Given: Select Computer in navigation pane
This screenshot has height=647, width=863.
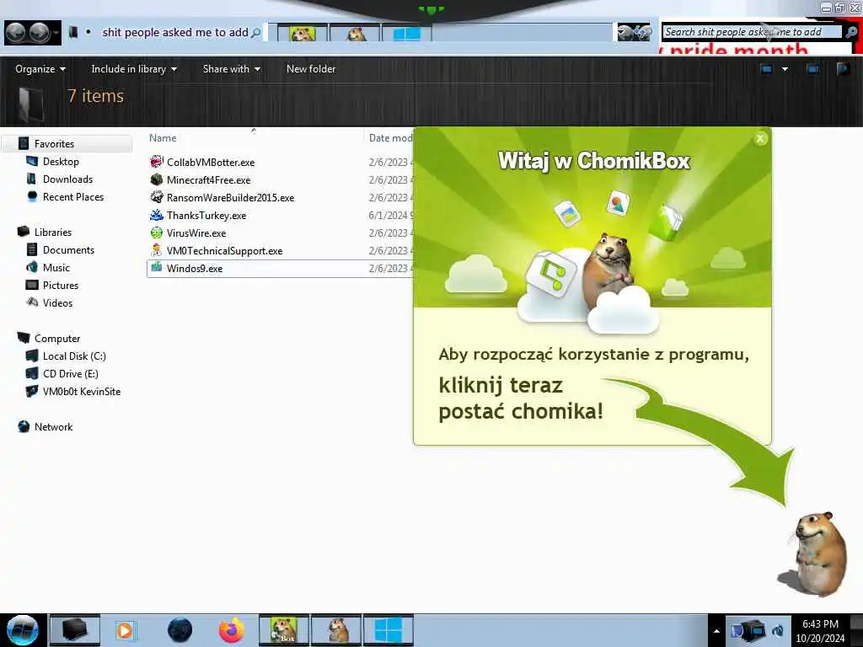Looking at the screenshot, I should (x=56, y=338).
